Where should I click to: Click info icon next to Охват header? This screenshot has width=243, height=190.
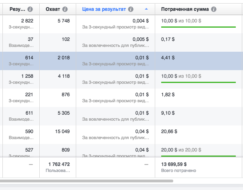[65, 9]
